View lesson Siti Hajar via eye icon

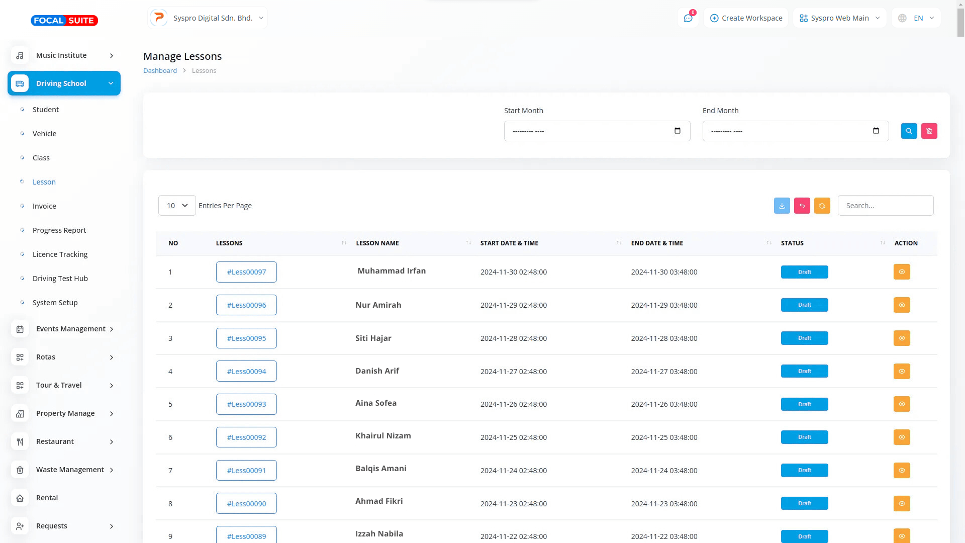pos(901,338)
